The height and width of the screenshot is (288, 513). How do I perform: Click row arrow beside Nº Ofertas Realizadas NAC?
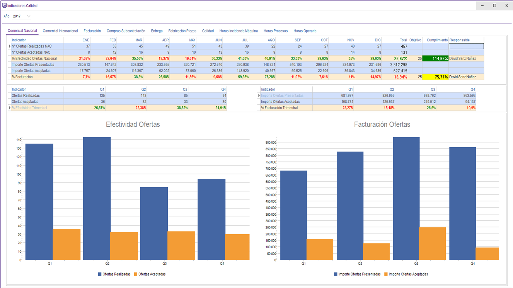(10, 46)
